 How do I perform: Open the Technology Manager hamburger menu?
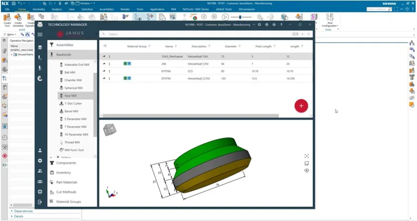pyautogui.click(x=40, y=34)
